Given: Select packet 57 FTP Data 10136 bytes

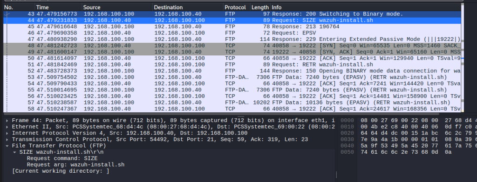Looking at the screenshot, I should point(232,102).
